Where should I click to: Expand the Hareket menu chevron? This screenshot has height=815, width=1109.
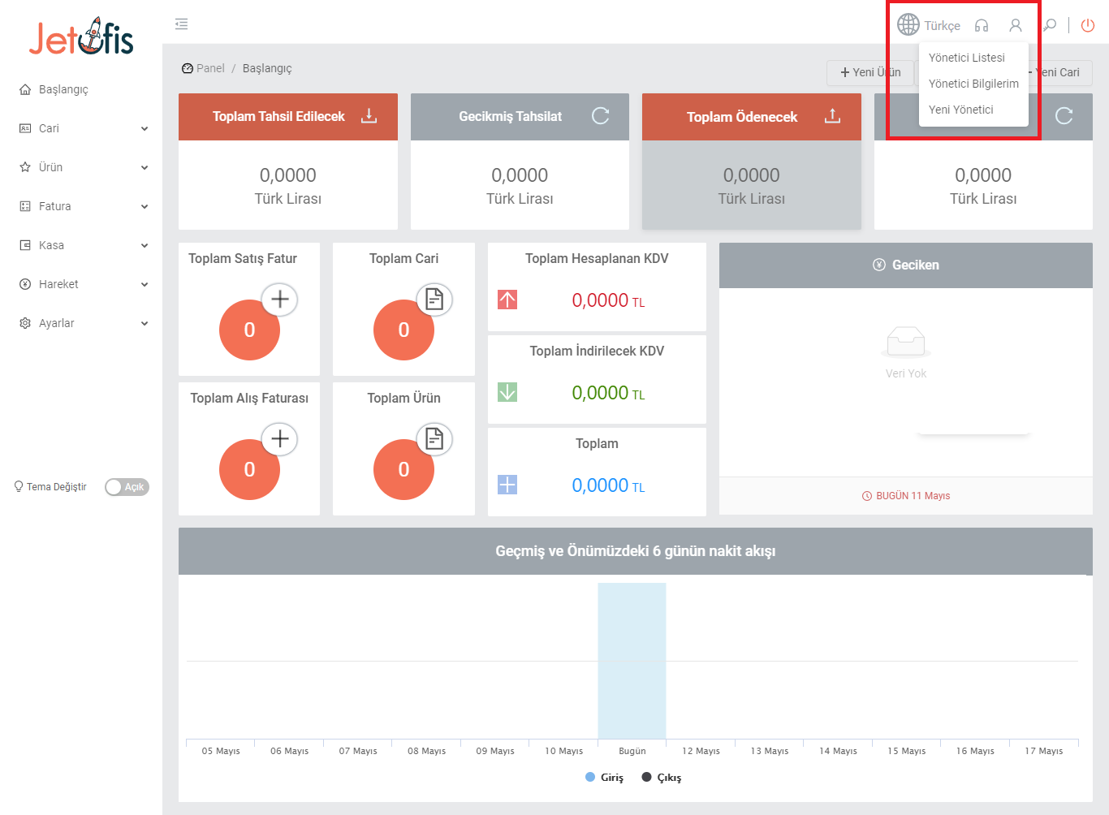point(145,284)
